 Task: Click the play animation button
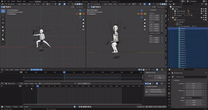(x=86, y=107)
